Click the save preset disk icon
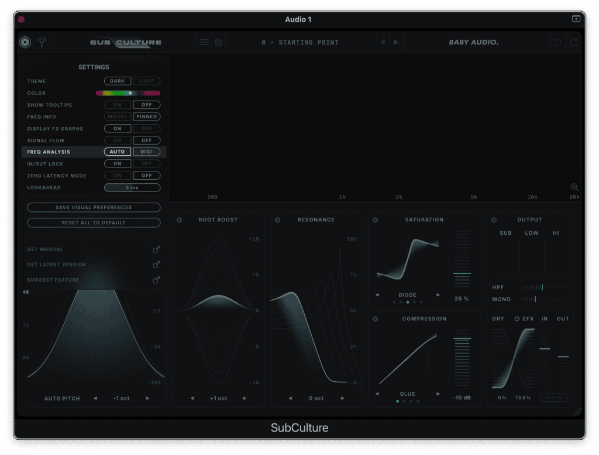 point(219,42)
